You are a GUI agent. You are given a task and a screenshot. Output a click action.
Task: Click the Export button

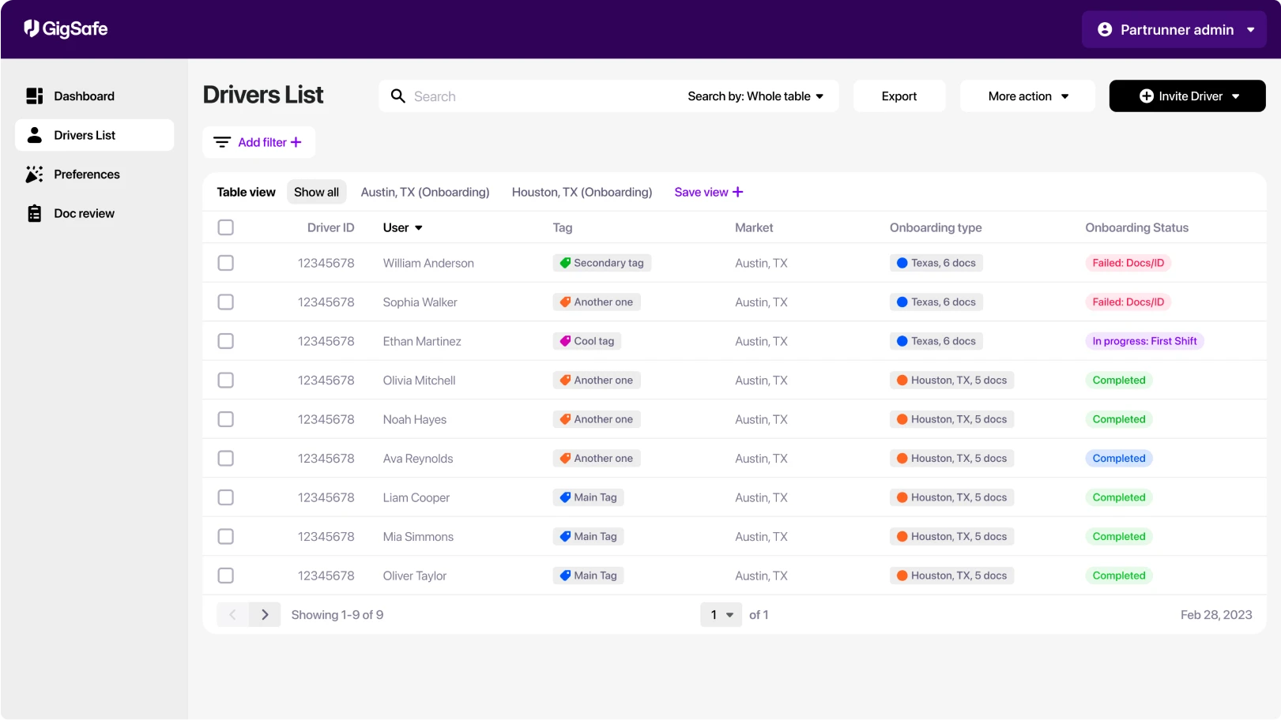[899, 96]
